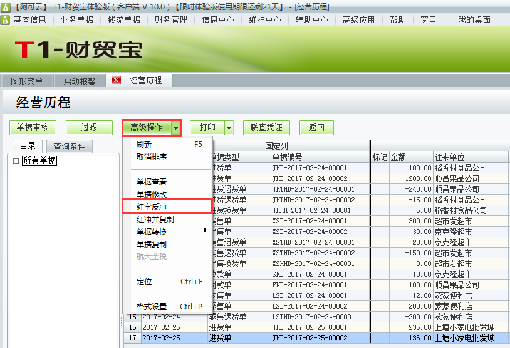Choose 单据转换 menu entry

168,232
